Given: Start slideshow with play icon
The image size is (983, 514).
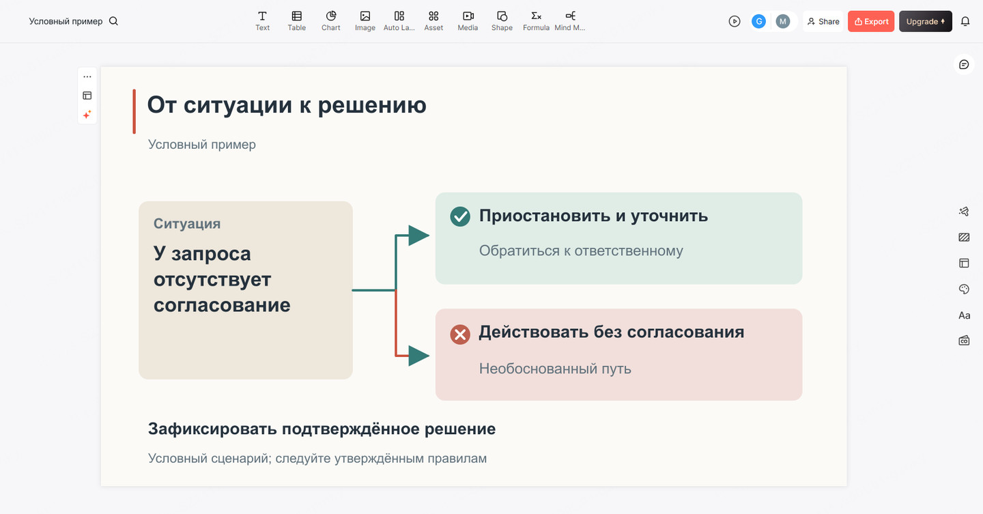Looking at the screenshot, I should pyautogui.click(x=735, y=21).
